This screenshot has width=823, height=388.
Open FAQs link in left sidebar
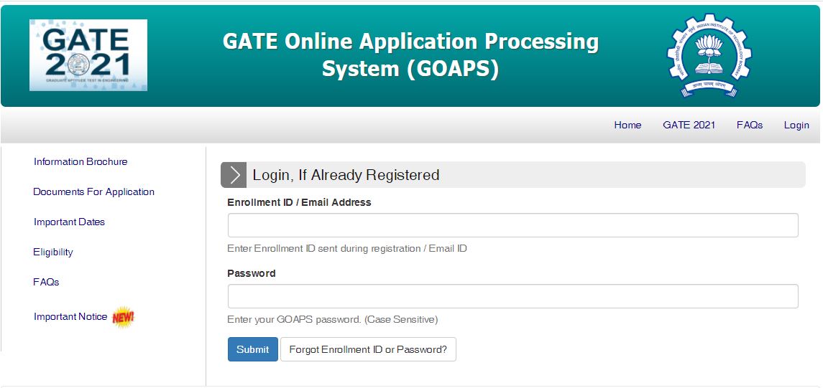[46, 283]
